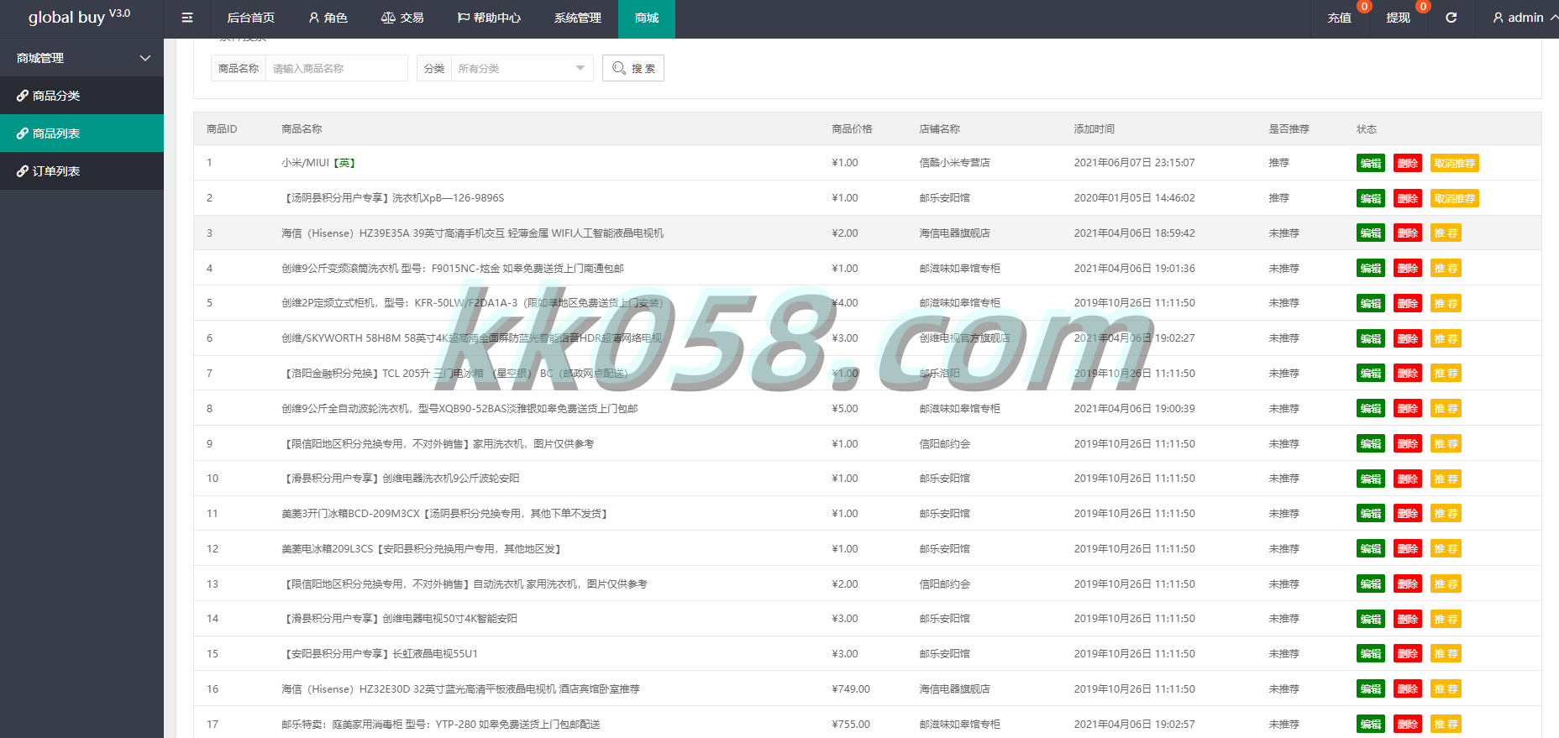Click the 交易 scales icon
This screenshot has height=738, width=1559.
(388, 18)
